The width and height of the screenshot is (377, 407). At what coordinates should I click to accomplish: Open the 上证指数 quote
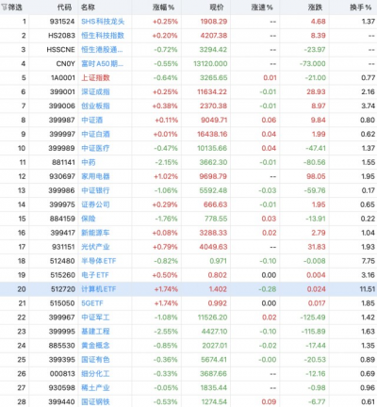click(x=95, y=78)
